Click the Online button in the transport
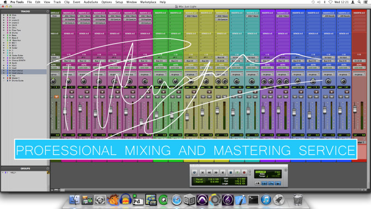This screenshot has width=371, height=209. pos(194,172)
